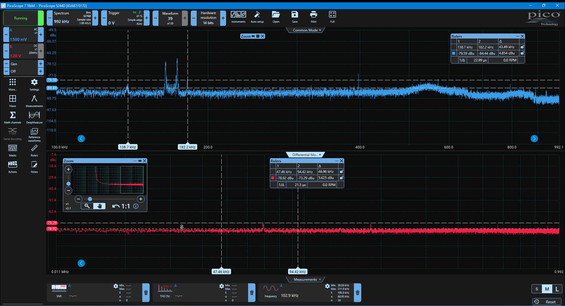
Task: Open the zoom info icon
Action: click(x=136, y=206)
